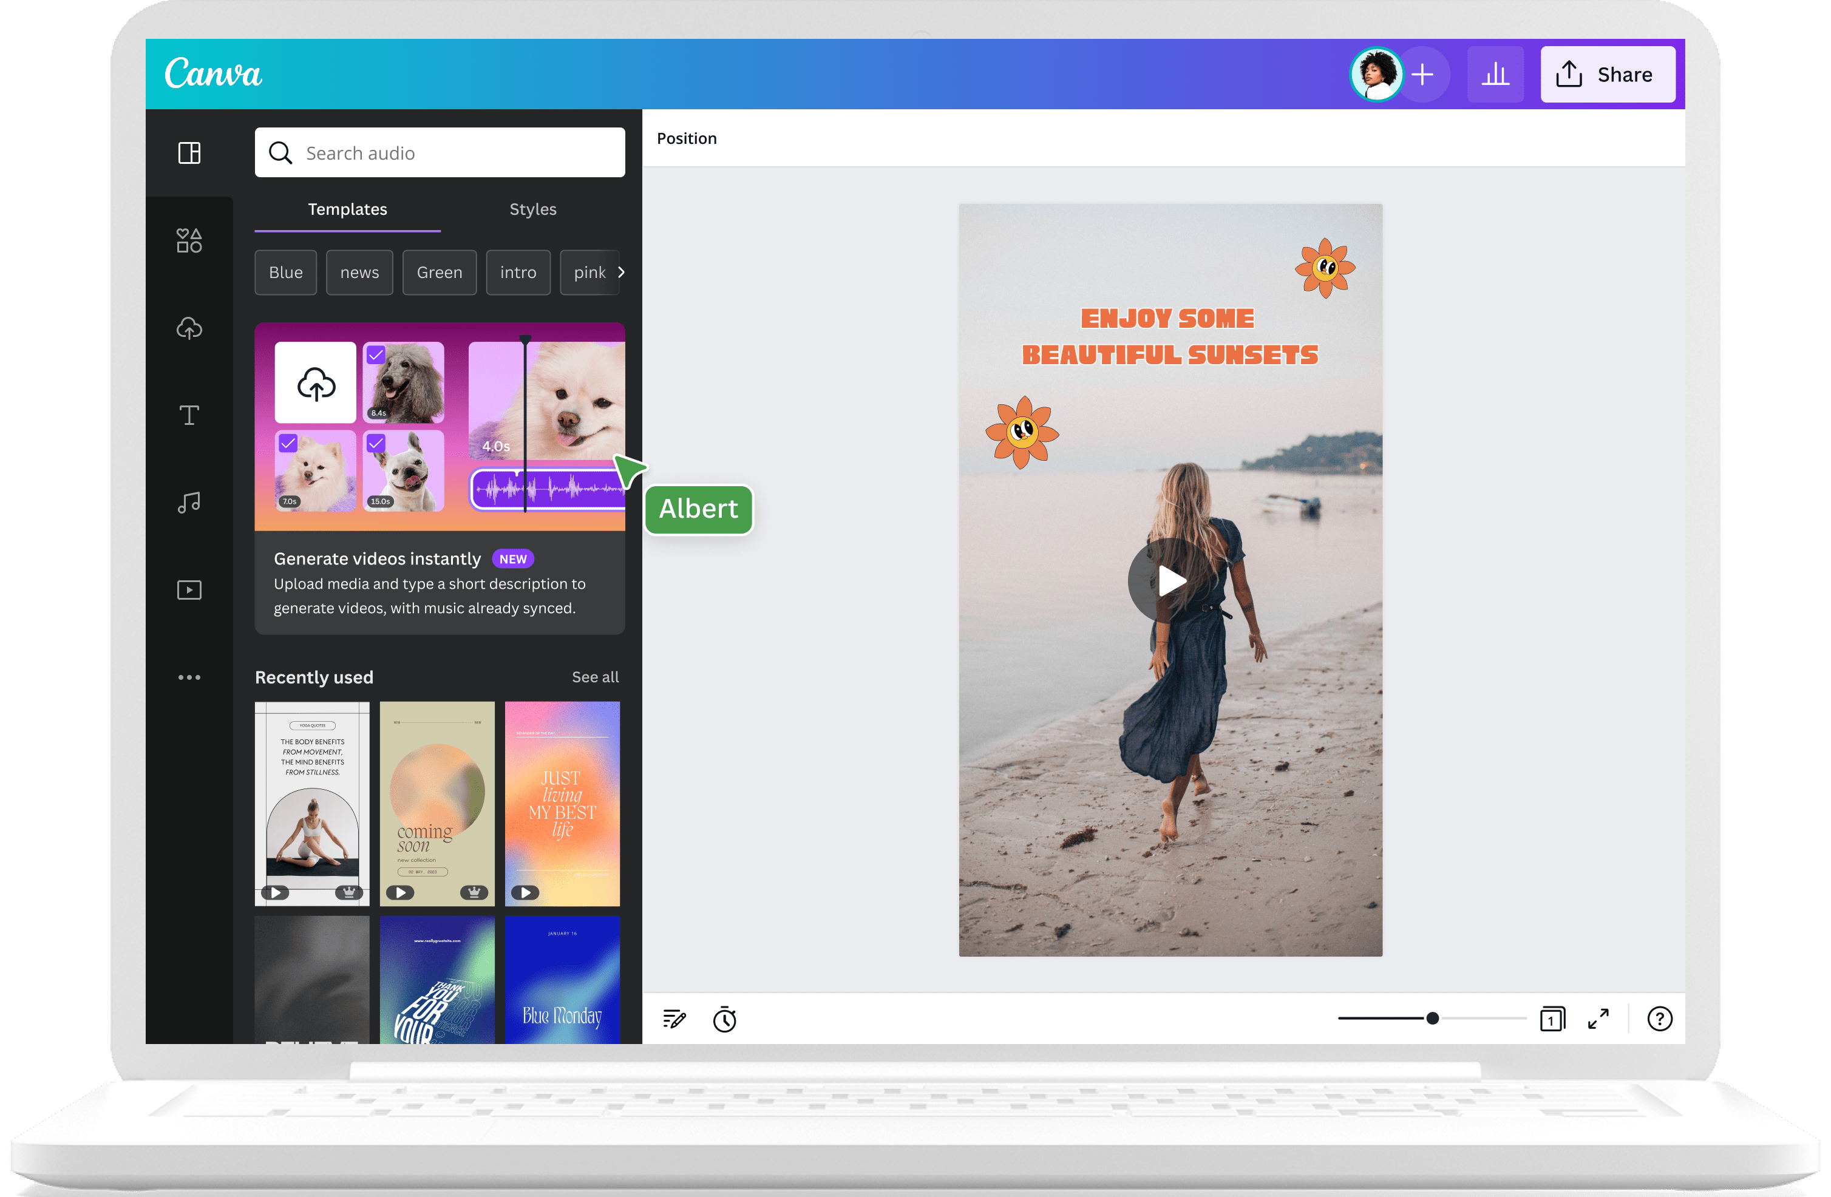Open the Design panel at sidebar top
Screen dimensions: 1831x1197
[189, 153]
